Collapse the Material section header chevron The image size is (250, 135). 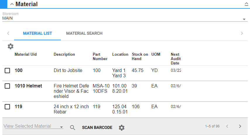pos(12,4)
